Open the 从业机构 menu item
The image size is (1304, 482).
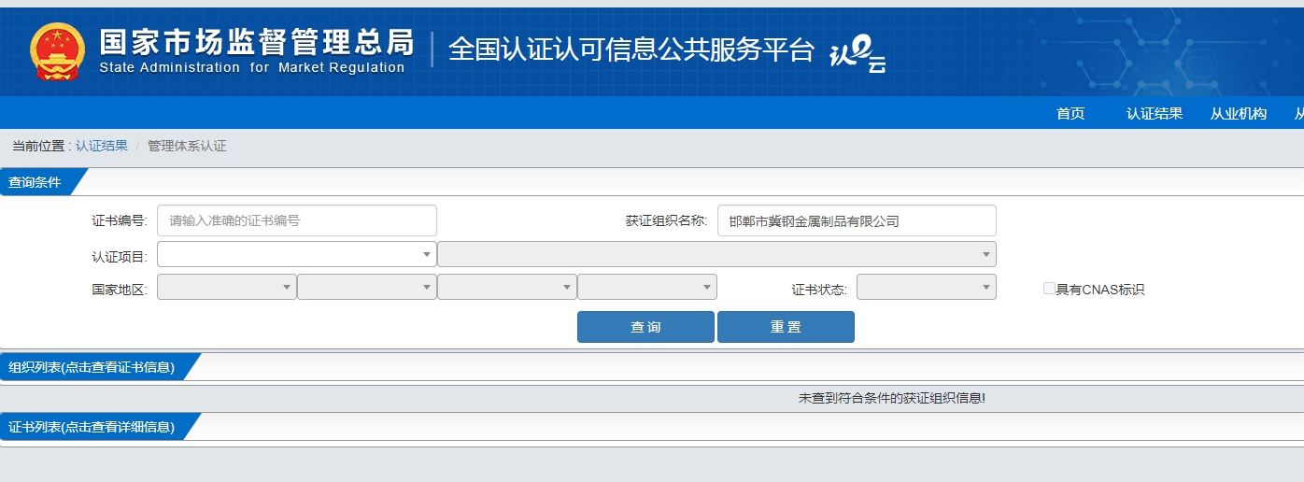(1239, 113)
